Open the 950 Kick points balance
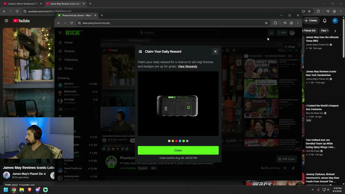 [282, 33]
